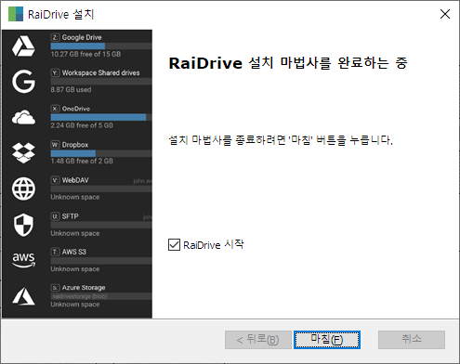Click the SFTP shield icon
This screenshot has height=364, width=460.
pyautogui.click(x=23, y=225)
